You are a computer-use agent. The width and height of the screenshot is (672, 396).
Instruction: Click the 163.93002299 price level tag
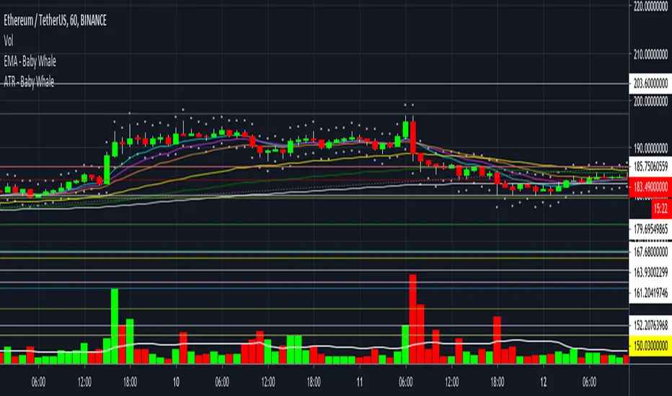[x=650, y=272]
